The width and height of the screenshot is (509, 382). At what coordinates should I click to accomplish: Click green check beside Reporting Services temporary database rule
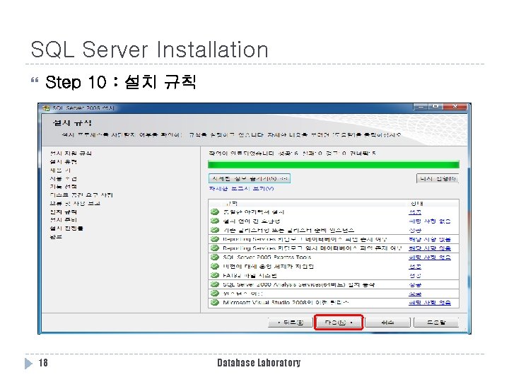215,248
